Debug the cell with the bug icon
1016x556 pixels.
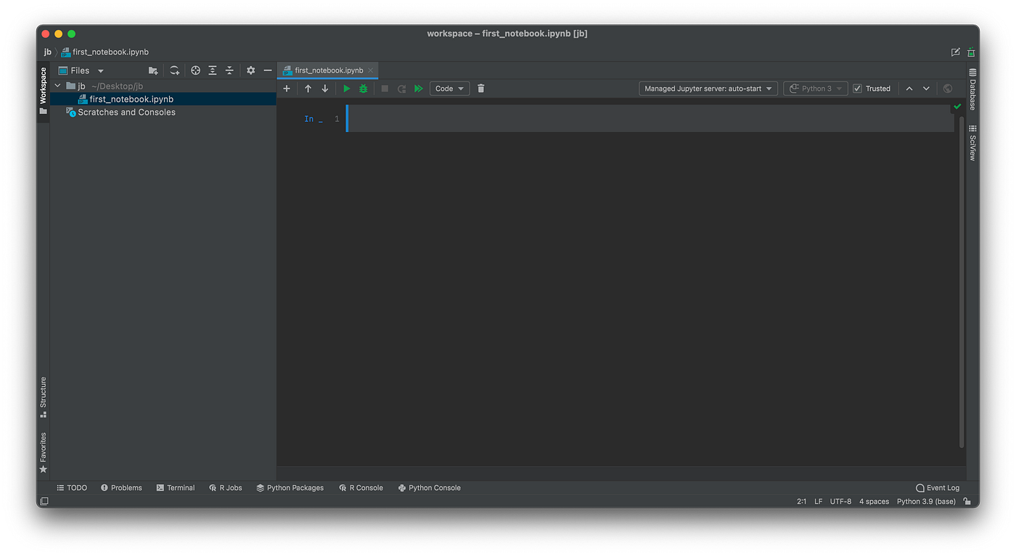coord(364,89)
